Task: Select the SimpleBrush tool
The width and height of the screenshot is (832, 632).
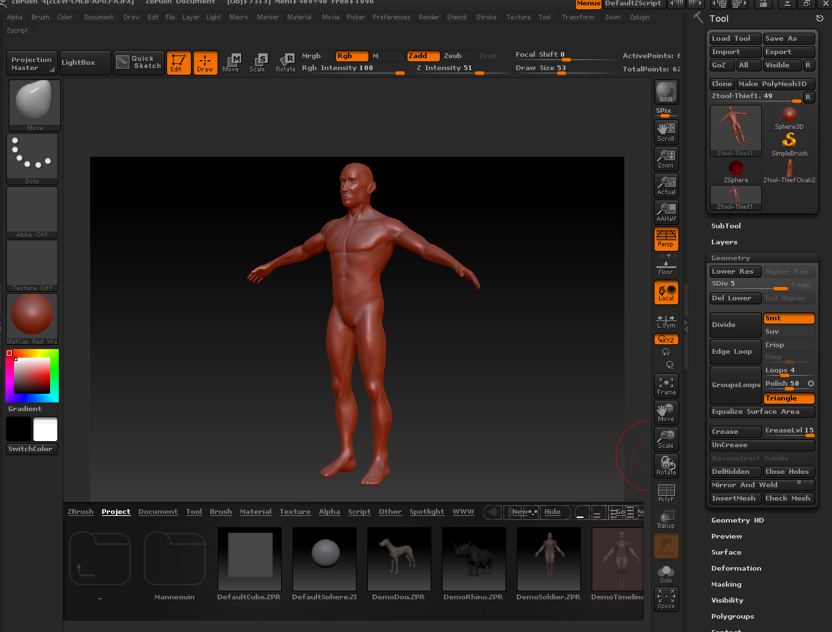Action: 789,144
